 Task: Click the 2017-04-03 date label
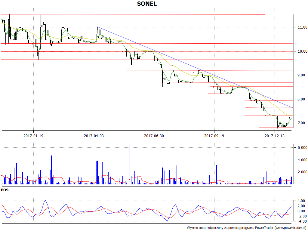tap(94, 136)
